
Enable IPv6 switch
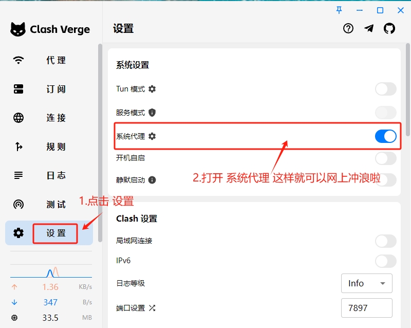tap(386, 261)
